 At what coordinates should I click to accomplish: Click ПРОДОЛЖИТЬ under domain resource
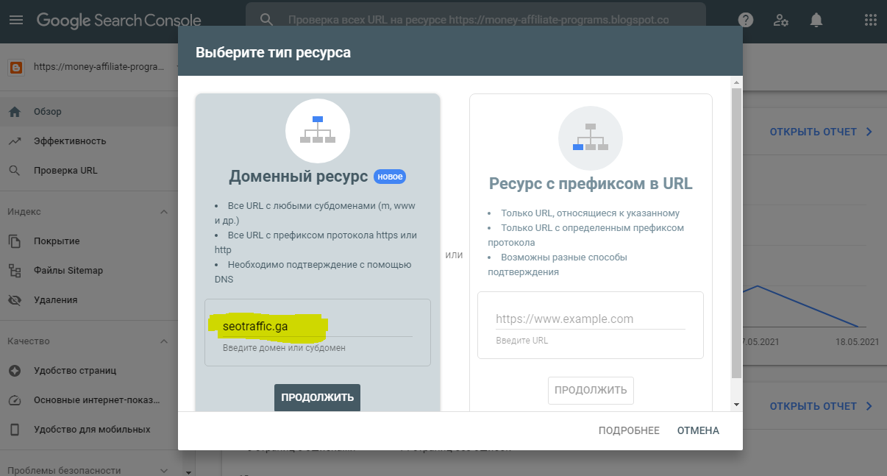pos(317,397)
